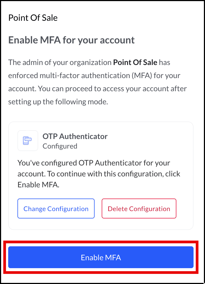Open Change Configuration for OTP Authenticator
205x284 pixels.
(56, 208)
